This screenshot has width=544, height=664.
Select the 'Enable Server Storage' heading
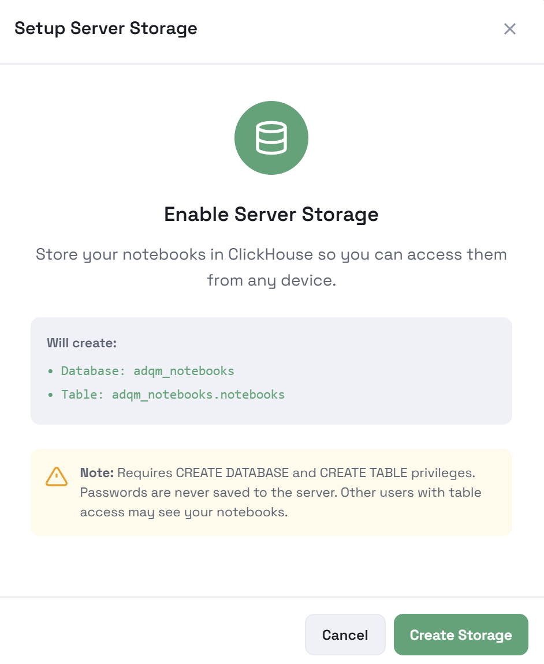(271, 214)
